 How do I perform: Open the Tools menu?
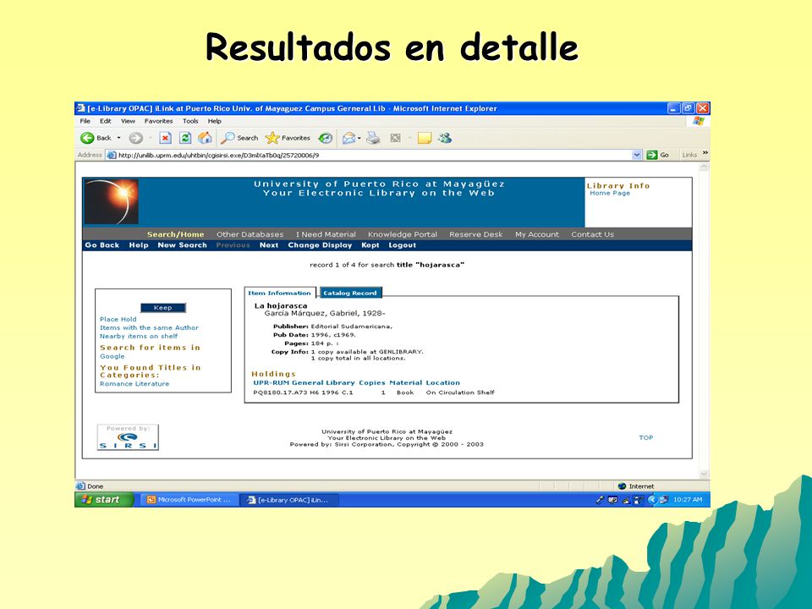(x=190, y=121)
